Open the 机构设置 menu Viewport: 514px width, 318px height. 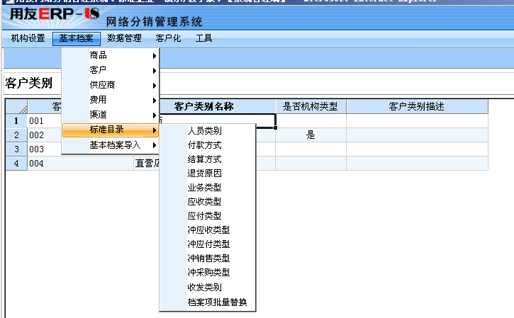click(x=28, y=38)
